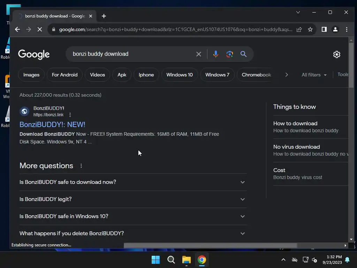Image resolution: width=357 pixels, height=268 pixels.
Task: Share this page via address bar icon
Action: [299, 29]
